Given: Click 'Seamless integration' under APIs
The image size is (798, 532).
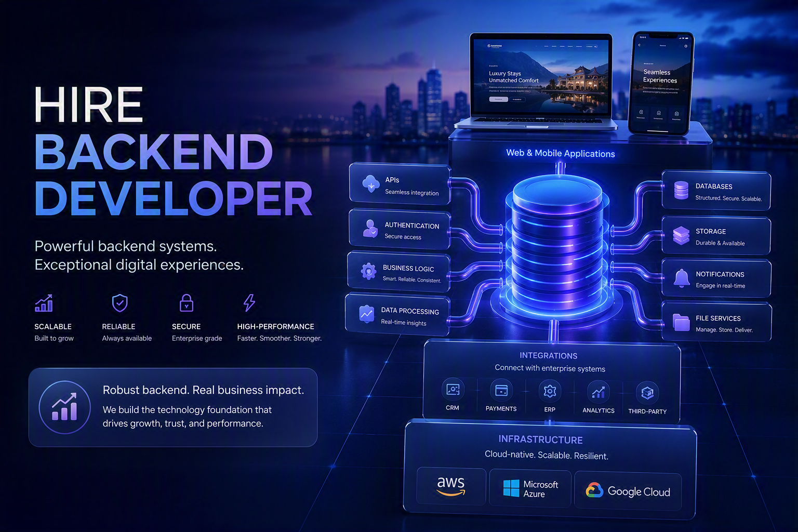Looking at the screenshot, I should pyautogui.click(x=412, y=192).
